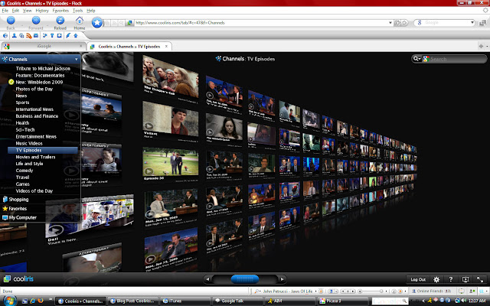Open Videos of the Day channel
Viewport: 490px width, 306px height.
coord(34,190)
